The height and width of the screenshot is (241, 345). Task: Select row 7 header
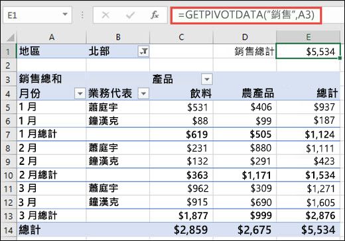(9, 134)
